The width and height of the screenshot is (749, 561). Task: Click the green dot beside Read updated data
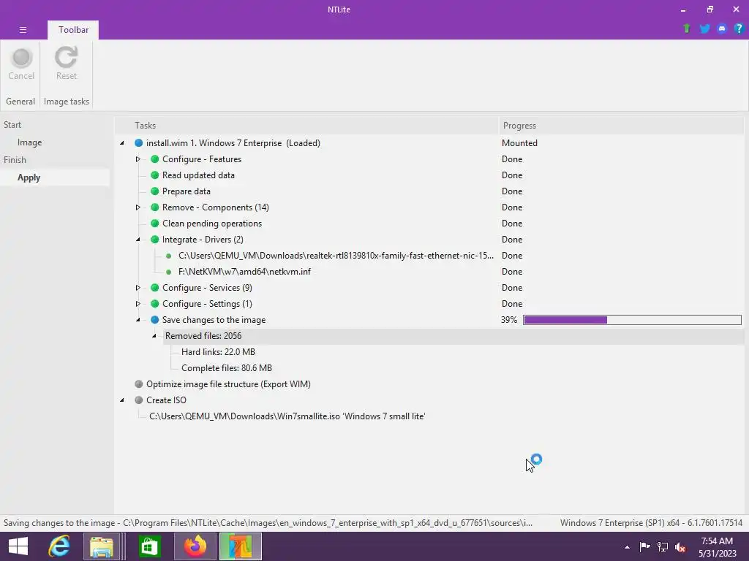coord(155,175)
